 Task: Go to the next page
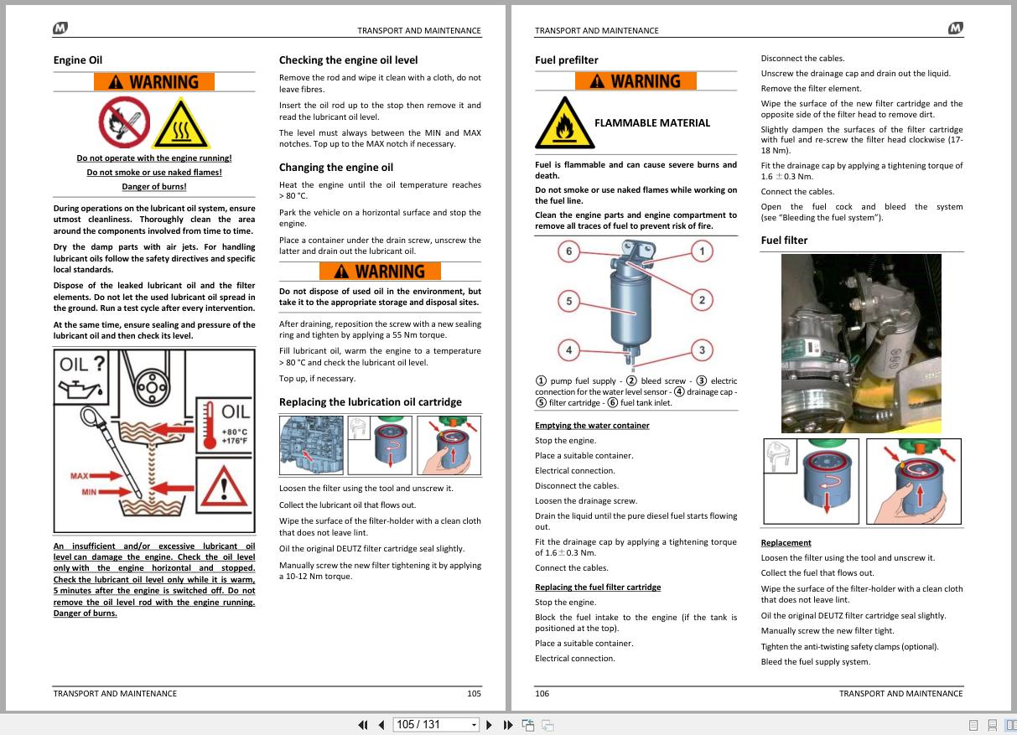tap(489, 725)
